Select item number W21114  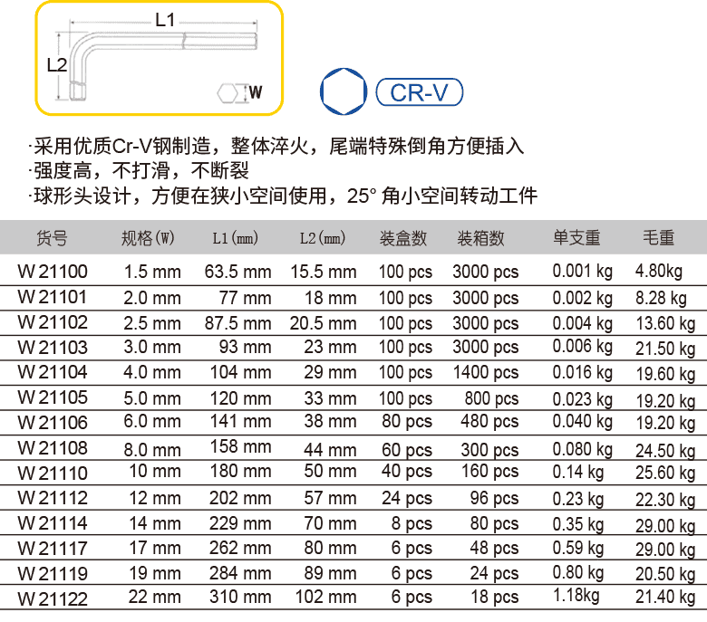[53, 523]
